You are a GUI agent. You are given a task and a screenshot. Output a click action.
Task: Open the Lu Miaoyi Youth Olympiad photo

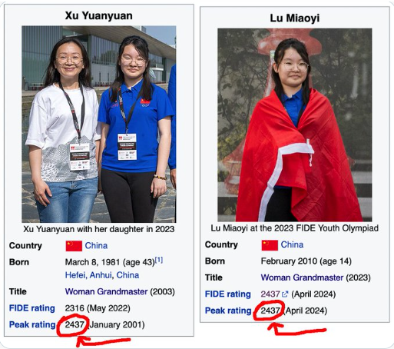295,125
